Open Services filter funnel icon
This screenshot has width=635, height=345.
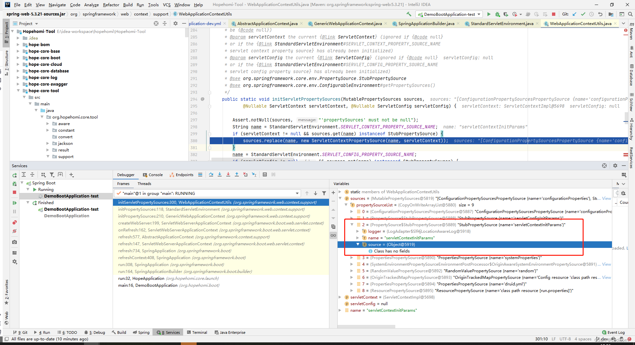click(x=52, y=174)
